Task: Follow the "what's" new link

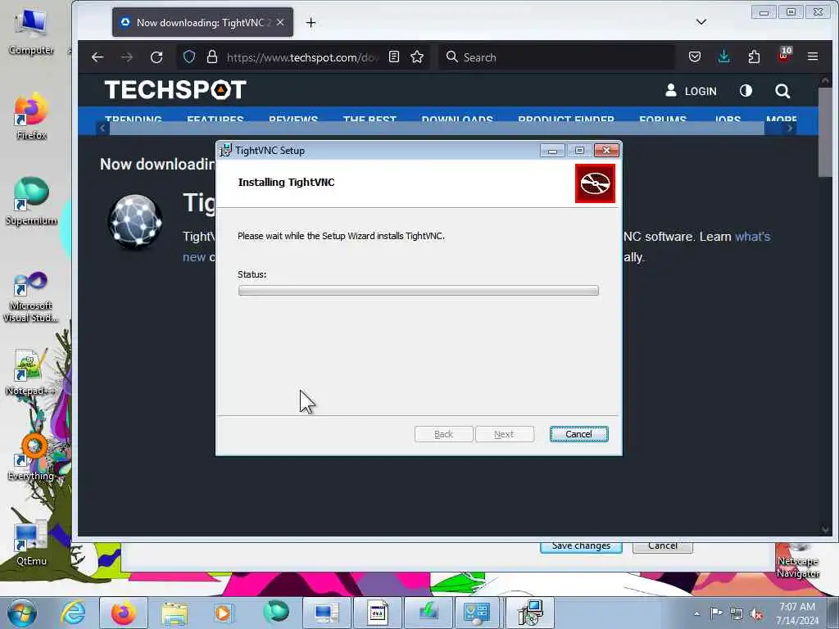Action: [x=753, y=237]
